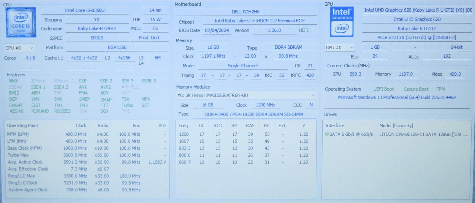Viewport: 475px width, 203px height.
Task: Click the SSE4.1 feature label
Action: [38, 87]
